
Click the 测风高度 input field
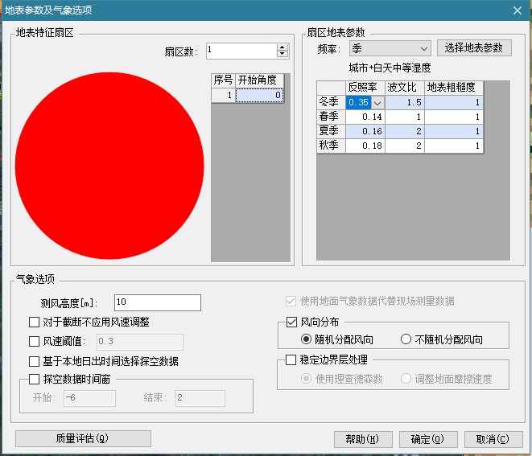[x=157, y=302]
